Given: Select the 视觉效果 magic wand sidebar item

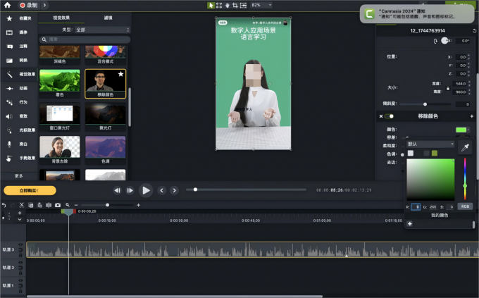Looking at the screenshot, I should (19, 74).
